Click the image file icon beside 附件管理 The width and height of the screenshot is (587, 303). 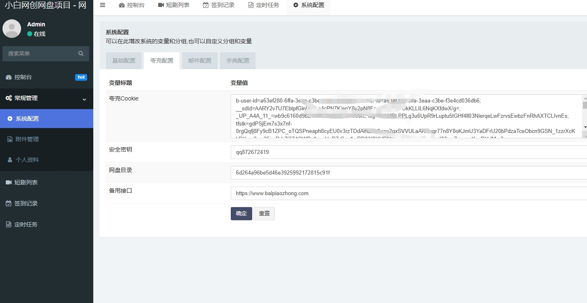pyautogui.click(x=10, y=139)
